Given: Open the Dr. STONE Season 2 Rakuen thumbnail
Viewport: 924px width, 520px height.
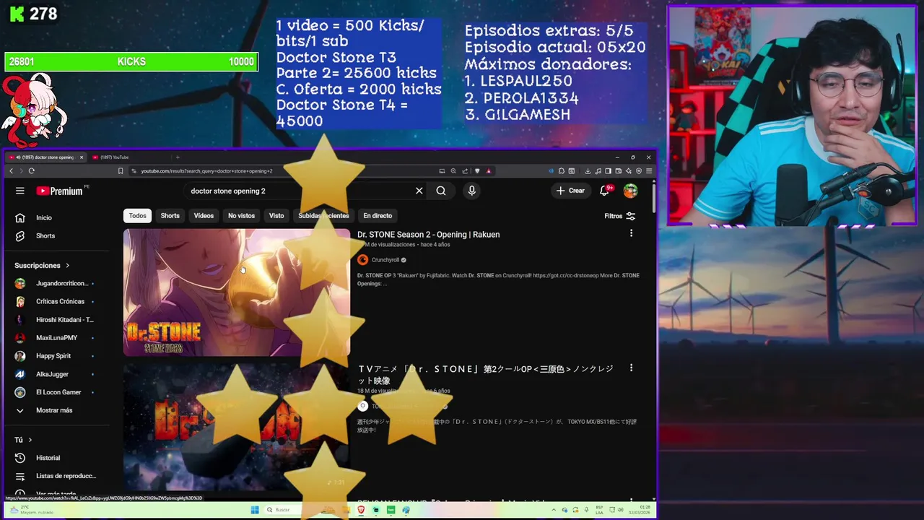Looking at the screenshot, I should 236,292.
